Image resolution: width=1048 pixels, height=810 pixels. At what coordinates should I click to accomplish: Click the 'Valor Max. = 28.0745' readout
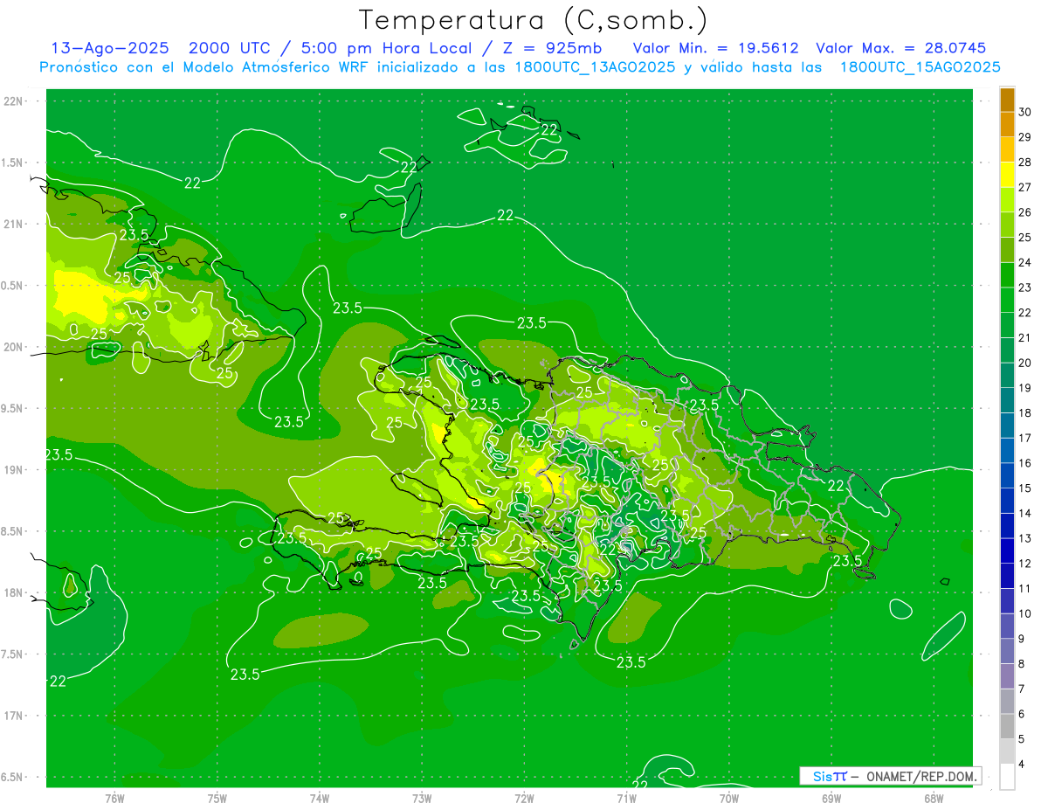pyautogui.click(x=900, y=49)
